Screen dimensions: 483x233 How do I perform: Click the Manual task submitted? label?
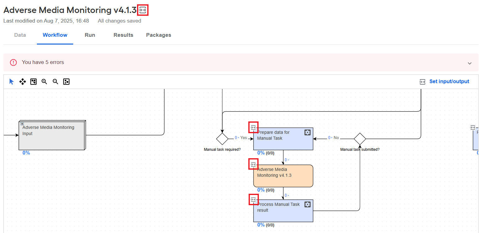click(360, 150)
